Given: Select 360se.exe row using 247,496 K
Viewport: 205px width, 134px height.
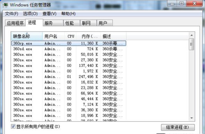Looking at the screenshot, I should 69,77.
